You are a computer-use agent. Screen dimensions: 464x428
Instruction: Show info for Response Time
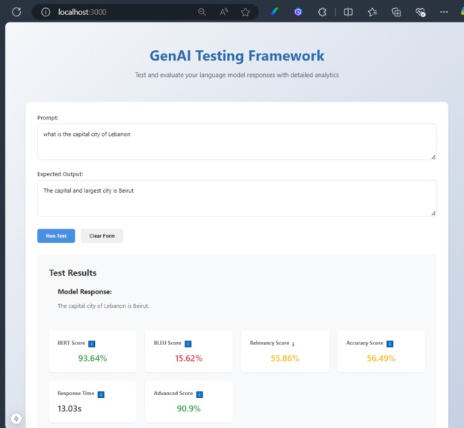click(101, 394)
